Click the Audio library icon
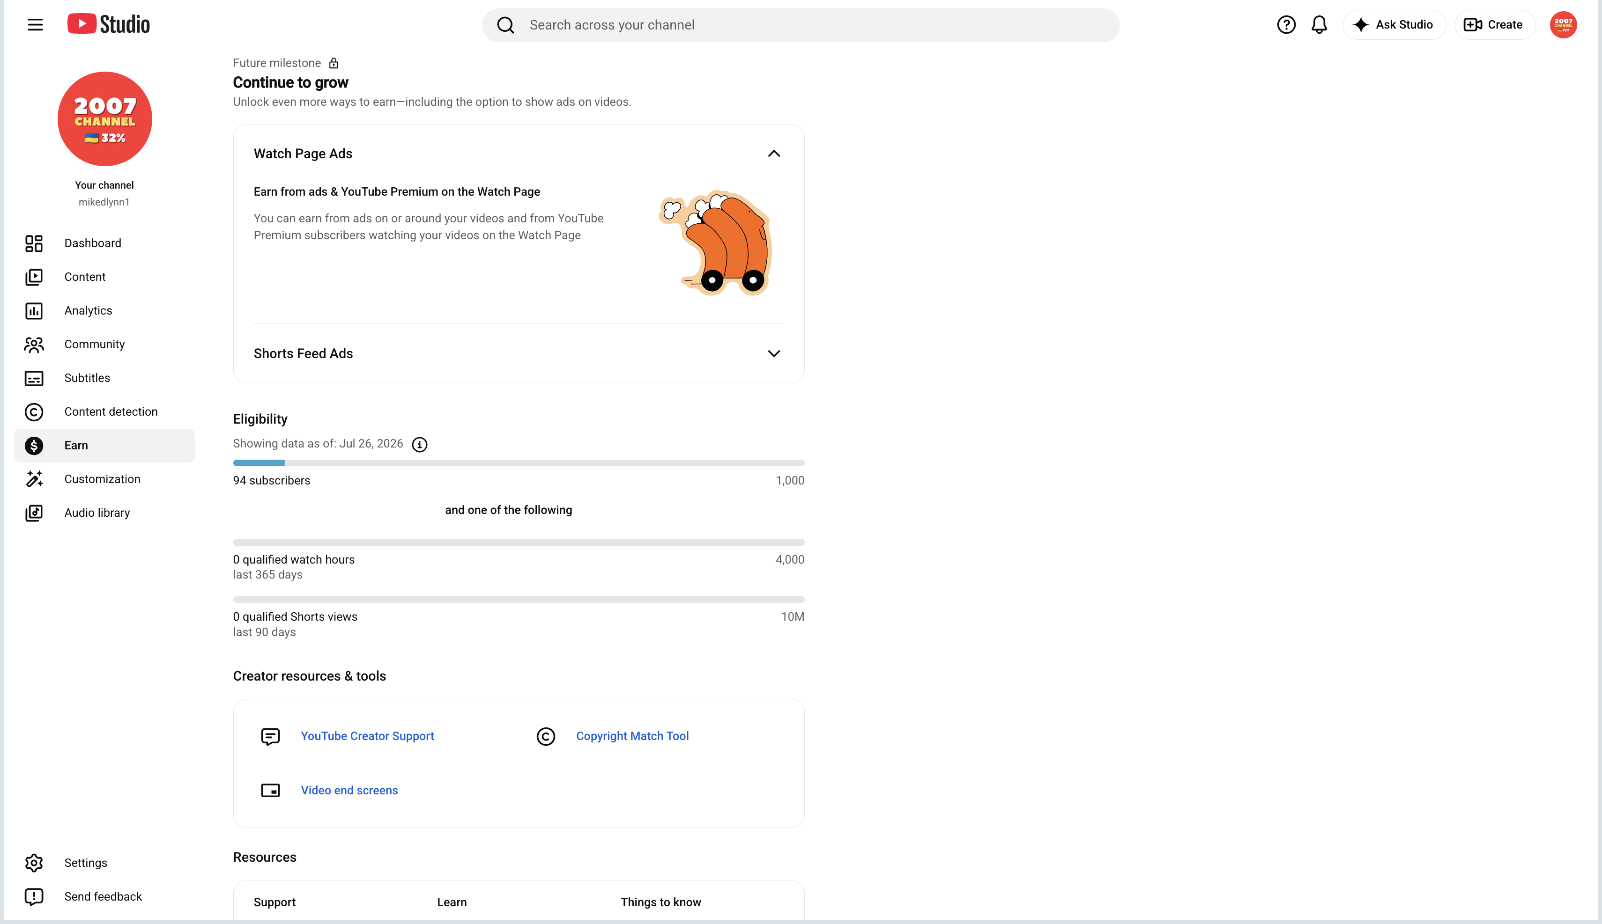 click(34, 513)
